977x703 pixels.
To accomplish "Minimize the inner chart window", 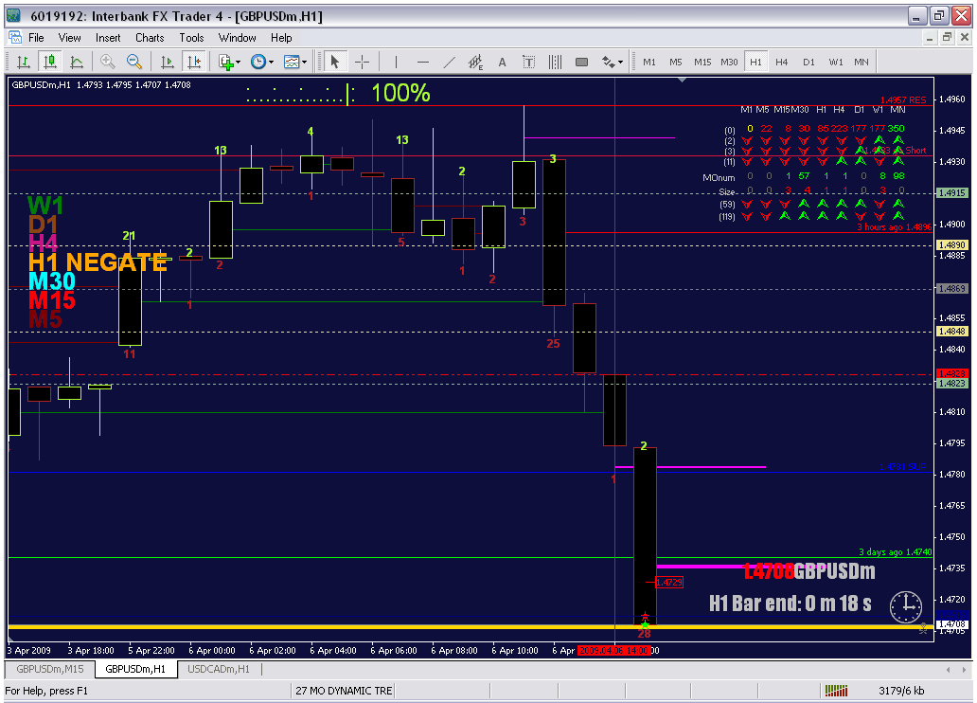I will click(x=929, y=38).
